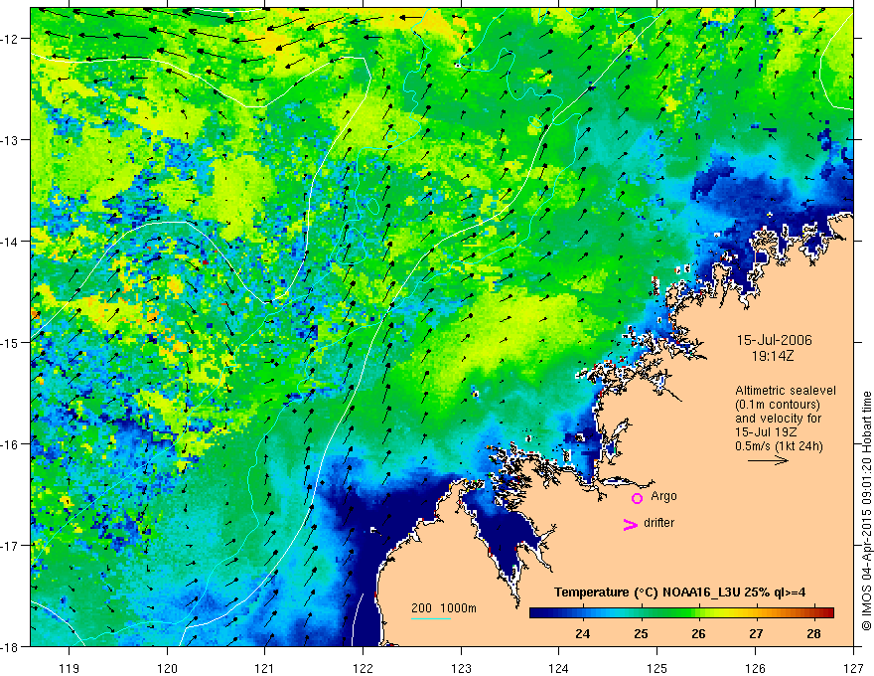
Task: Click longitude axis label 120
Action: [x=167, y=668]
